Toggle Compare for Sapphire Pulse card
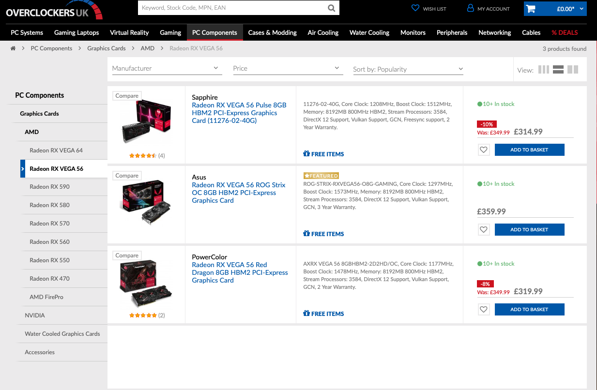 point(127,96)
